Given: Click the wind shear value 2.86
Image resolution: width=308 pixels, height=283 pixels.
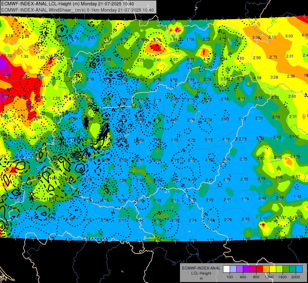Looking at the screenshot, I should click(225, 99).
